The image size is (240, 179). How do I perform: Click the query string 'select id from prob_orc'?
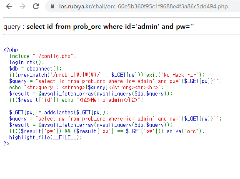pos(64,27)
